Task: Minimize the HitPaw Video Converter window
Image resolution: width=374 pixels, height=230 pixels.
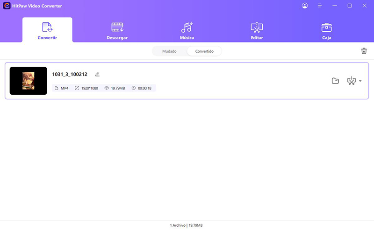Action: pyautogui.click(x=335, y=6)
